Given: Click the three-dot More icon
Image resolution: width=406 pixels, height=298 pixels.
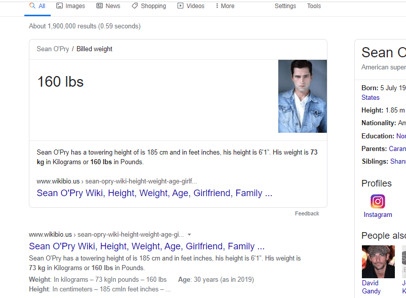Looking at the screenshot, I should point(217,6).
